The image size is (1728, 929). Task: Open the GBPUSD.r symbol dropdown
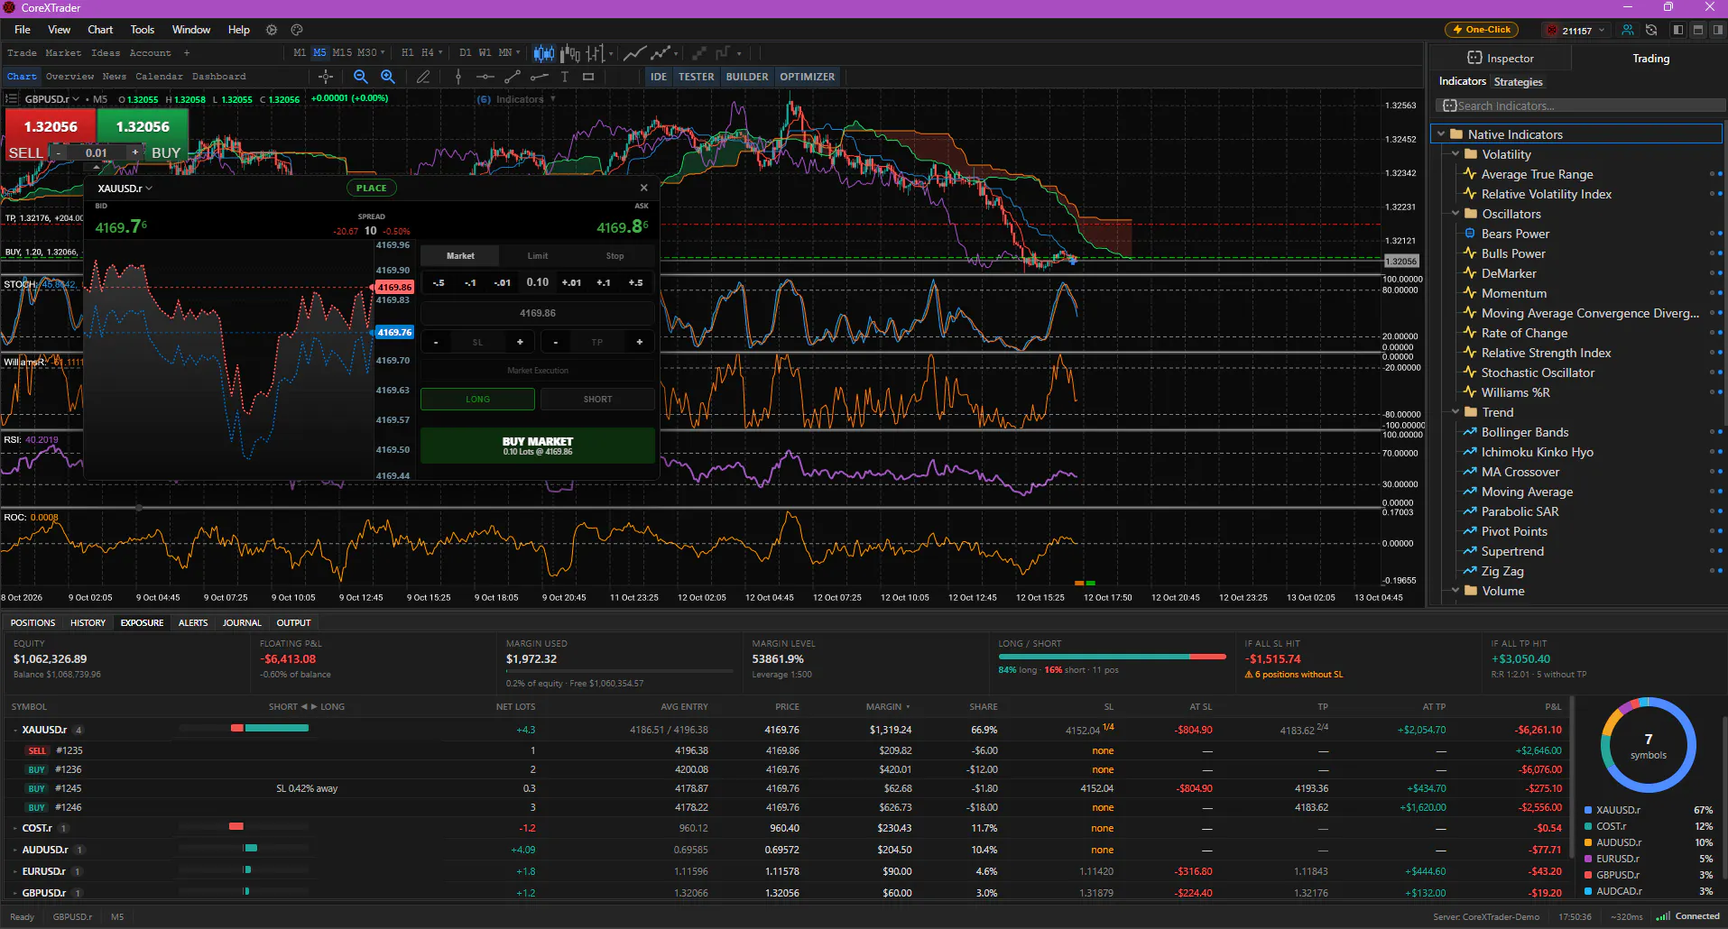click(52, 99)
